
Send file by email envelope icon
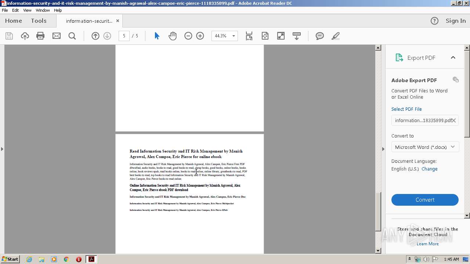[x=57, y=36]
